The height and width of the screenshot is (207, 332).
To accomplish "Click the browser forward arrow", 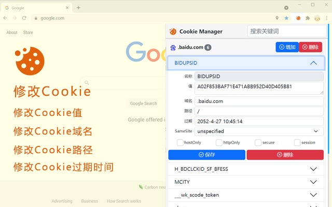I will (x=15, y=18).
